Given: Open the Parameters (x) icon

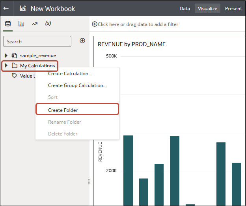Looking at the screenshot, I should 48,24.
